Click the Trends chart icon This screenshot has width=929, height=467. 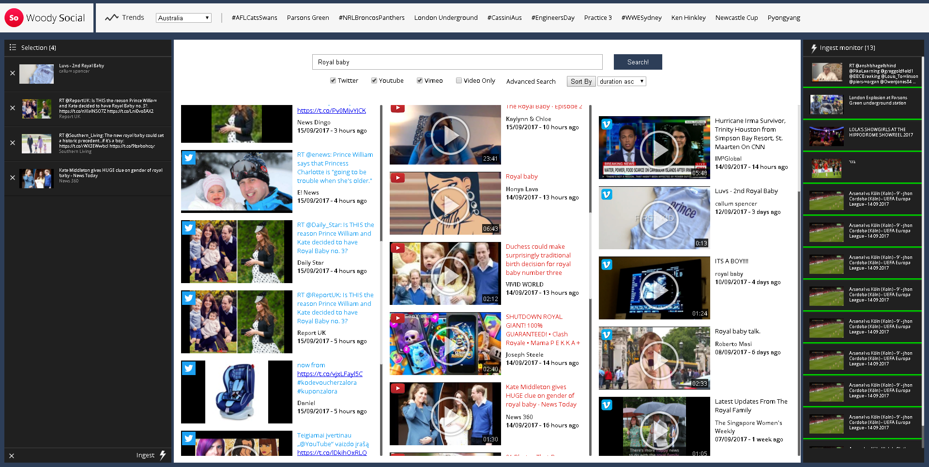coord(112,17)
